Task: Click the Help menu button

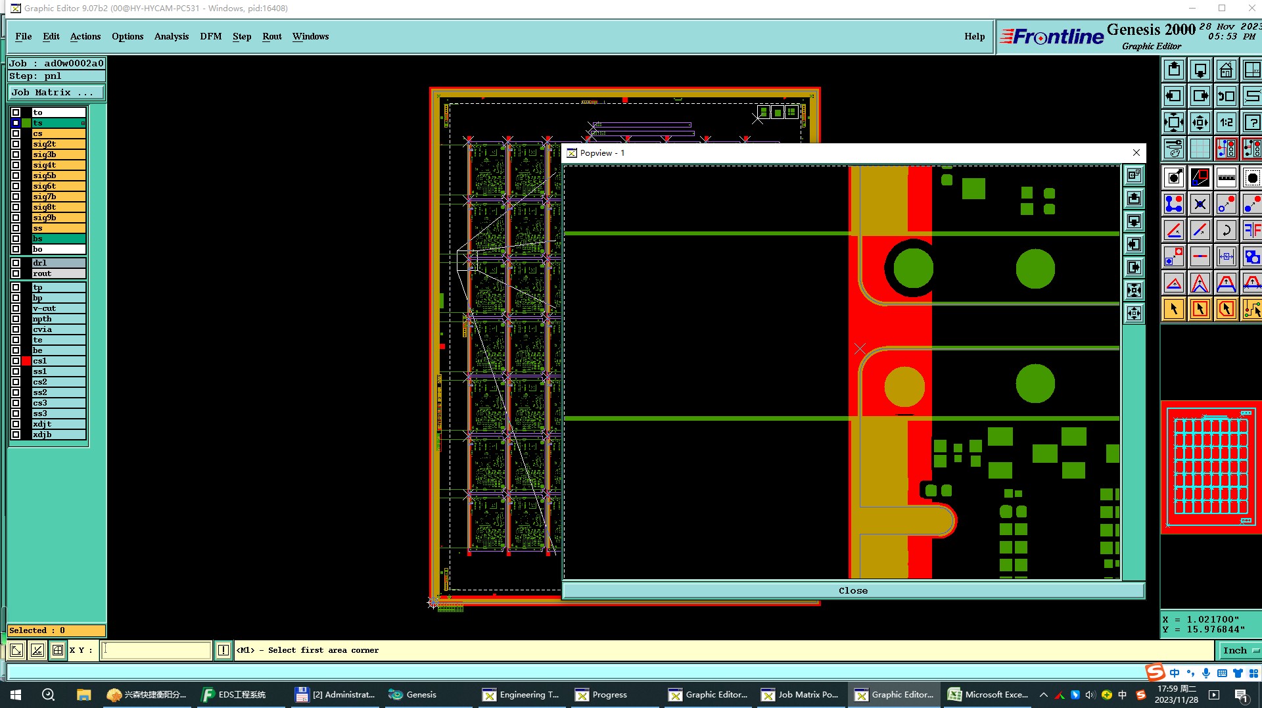Action: 975,36
